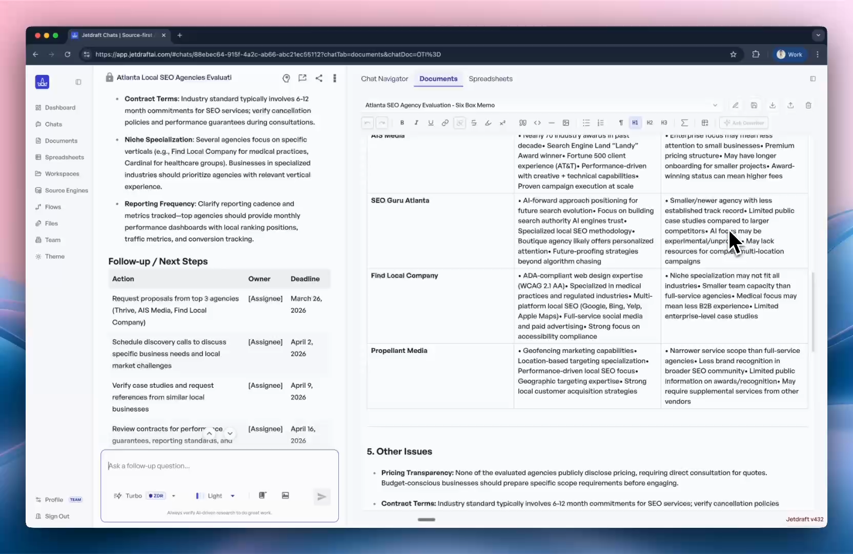The height and width of the screenshot is (554, 853).
Task: Toggle bold formatting in the editor toolbar
Action: click(x=402, y=123)
